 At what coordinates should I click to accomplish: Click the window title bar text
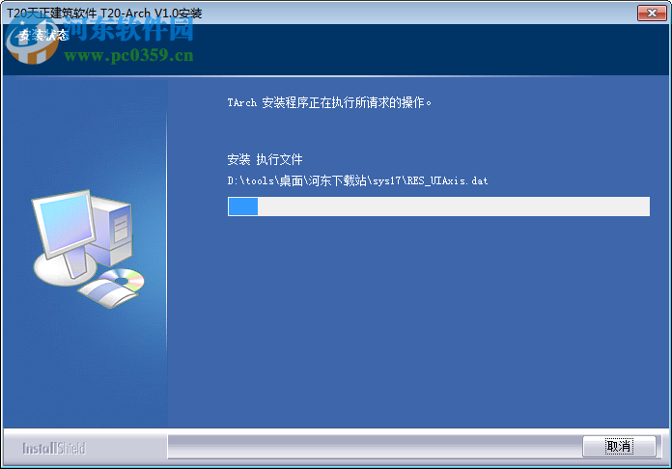(104, 14)
